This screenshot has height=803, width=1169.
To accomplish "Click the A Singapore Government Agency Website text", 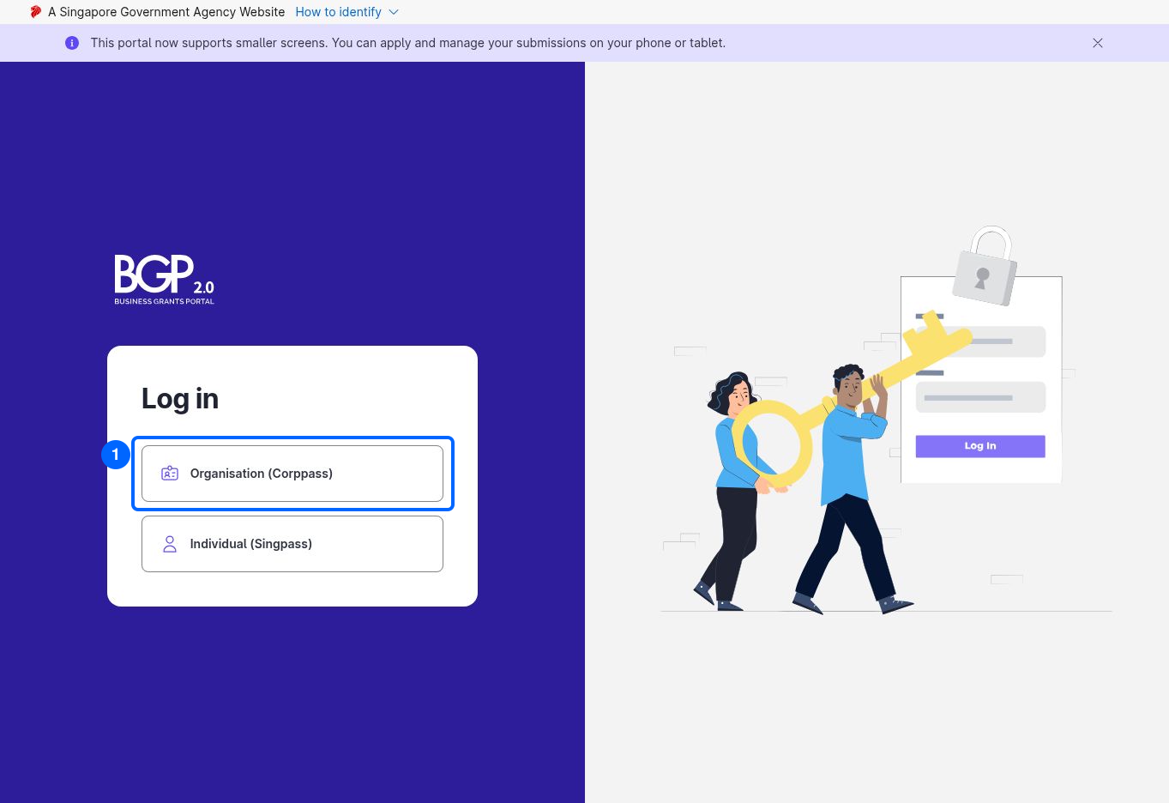I will (x=166, y=12).
